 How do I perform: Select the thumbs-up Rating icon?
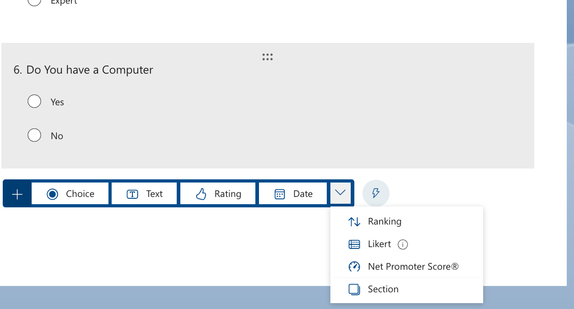click(200, 193)
